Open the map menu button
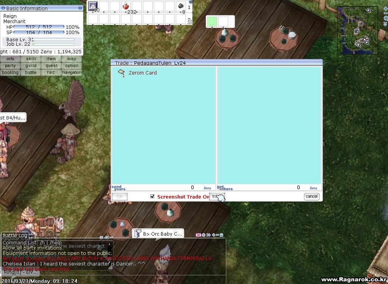This screenshot has height=284, width=388. [72, 59]
